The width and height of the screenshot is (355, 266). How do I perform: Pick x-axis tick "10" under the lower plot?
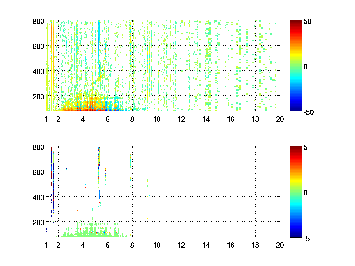[x=157, y=245]
